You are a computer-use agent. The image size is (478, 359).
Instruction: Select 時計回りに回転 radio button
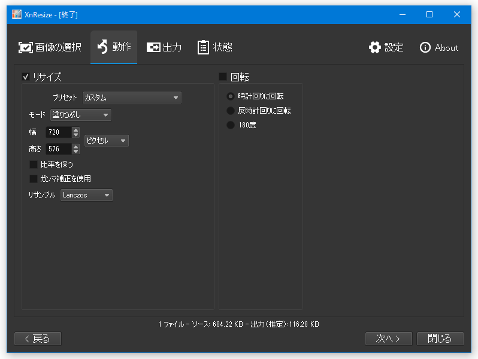pos(231,96)
